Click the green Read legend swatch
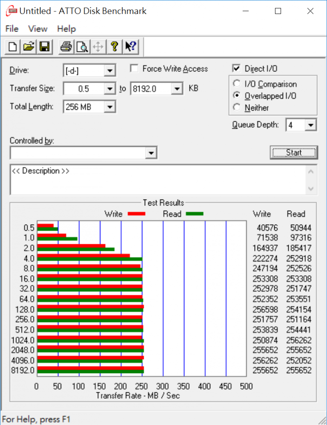Viewport: 327px width, 425px height. coord(195,214)
